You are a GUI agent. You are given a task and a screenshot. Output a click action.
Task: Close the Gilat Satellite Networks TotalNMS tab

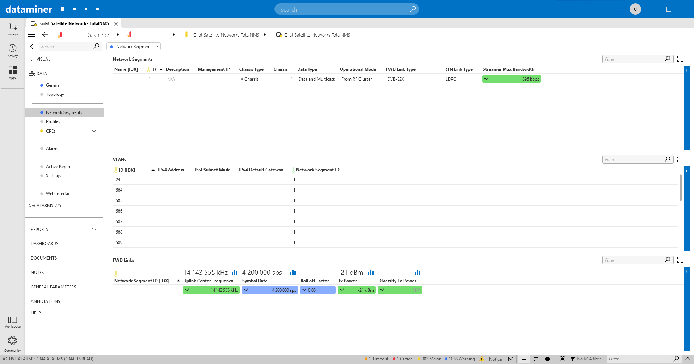tap(116, 23)
